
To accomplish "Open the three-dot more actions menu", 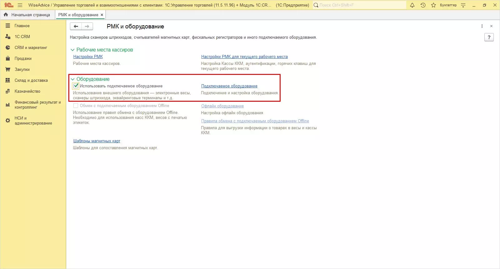I will (482, 26).
